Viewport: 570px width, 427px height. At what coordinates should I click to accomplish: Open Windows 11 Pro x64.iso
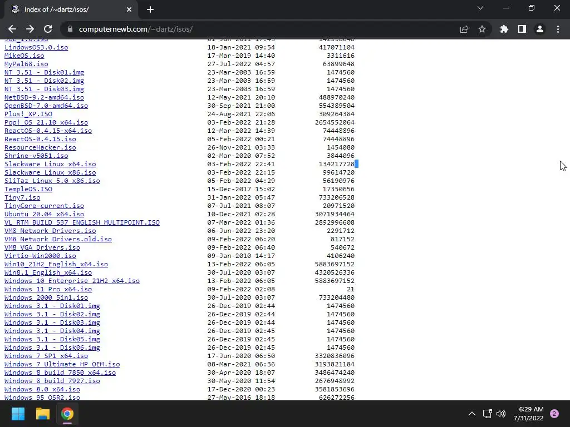point(48,289)
